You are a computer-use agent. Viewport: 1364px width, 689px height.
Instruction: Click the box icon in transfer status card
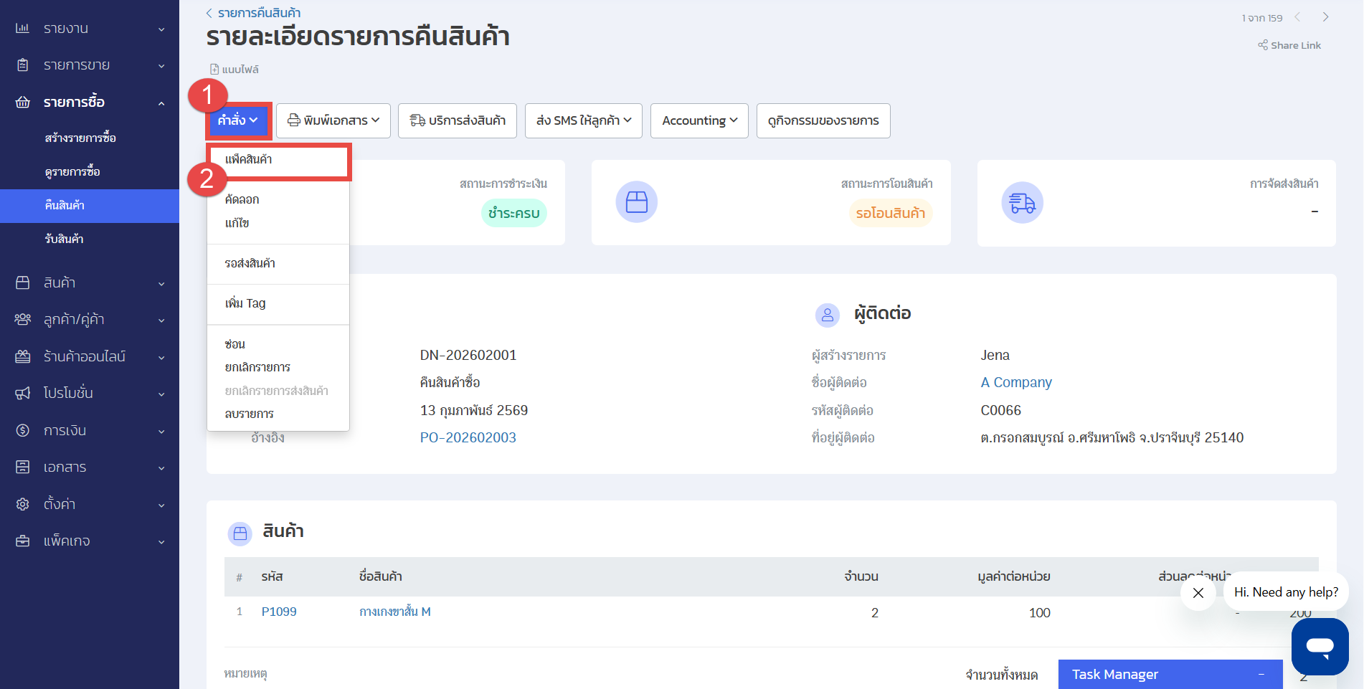tap(636, 202)
